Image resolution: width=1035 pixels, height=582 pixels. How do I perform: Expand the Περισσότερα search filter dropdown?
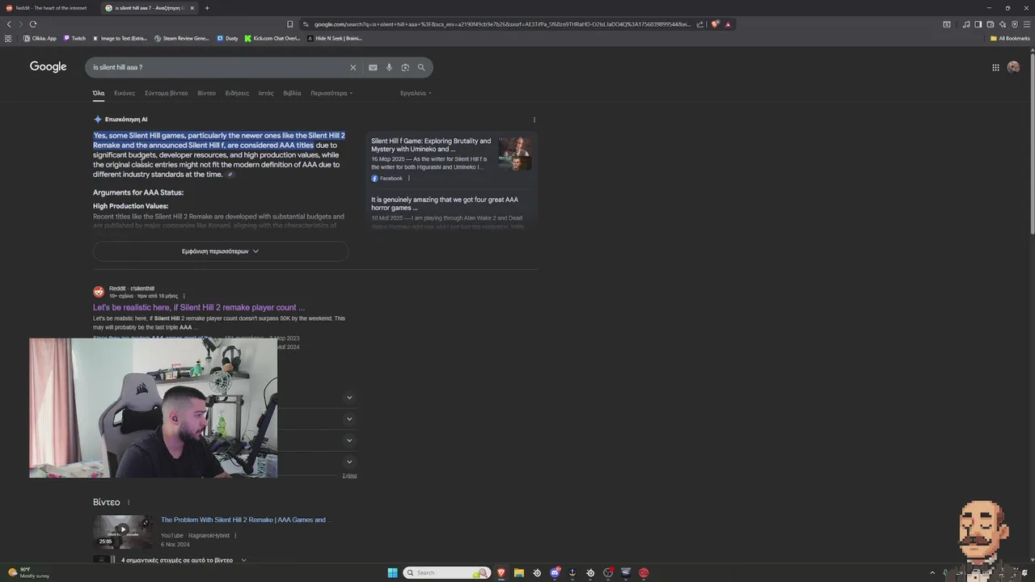[332, 93]
